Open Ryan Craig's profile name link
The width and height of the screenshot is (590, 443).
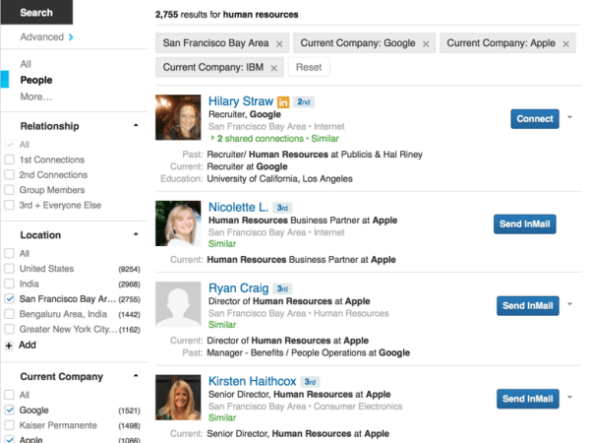239,288
